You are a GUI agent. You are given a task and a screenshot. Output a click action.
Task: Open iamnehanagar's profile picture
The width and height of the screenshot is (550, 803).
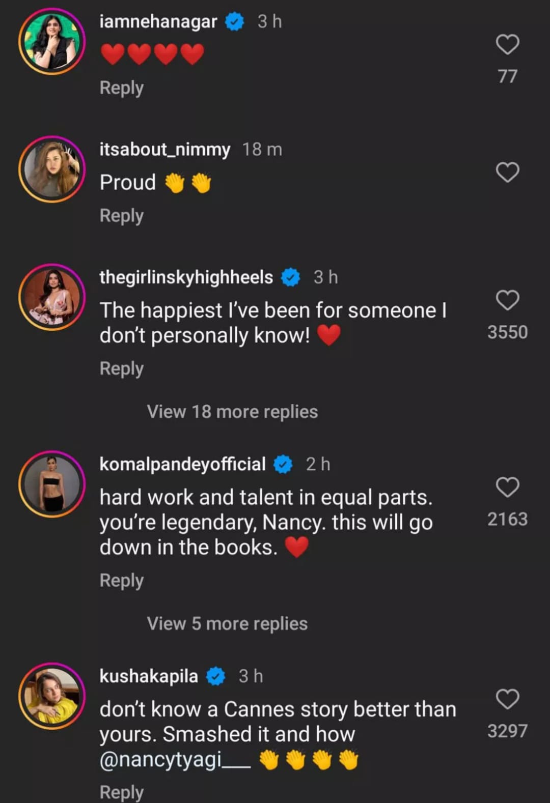point(52,42)
